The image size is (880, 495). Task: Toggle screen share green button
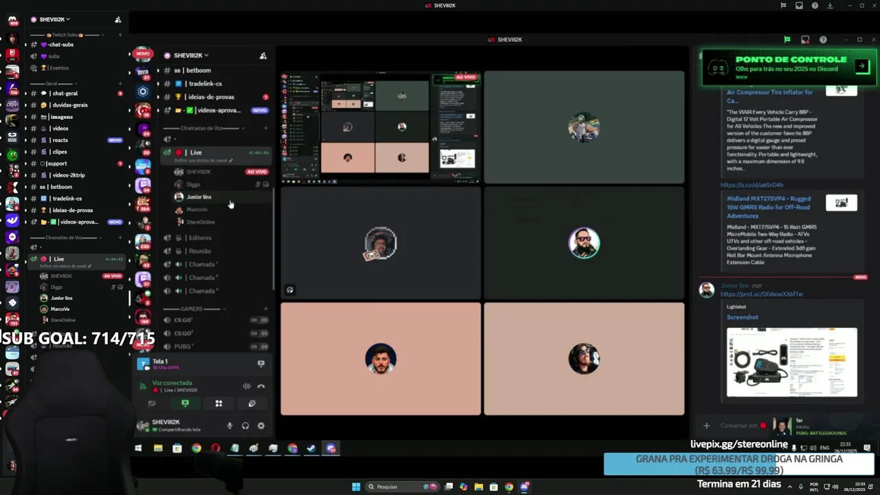pos(185,404)
